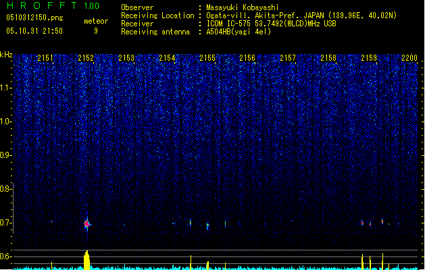
Task: Click the Ogata-vill. Akita-Pref. JAPAN location text
Action: coord(301,16)
